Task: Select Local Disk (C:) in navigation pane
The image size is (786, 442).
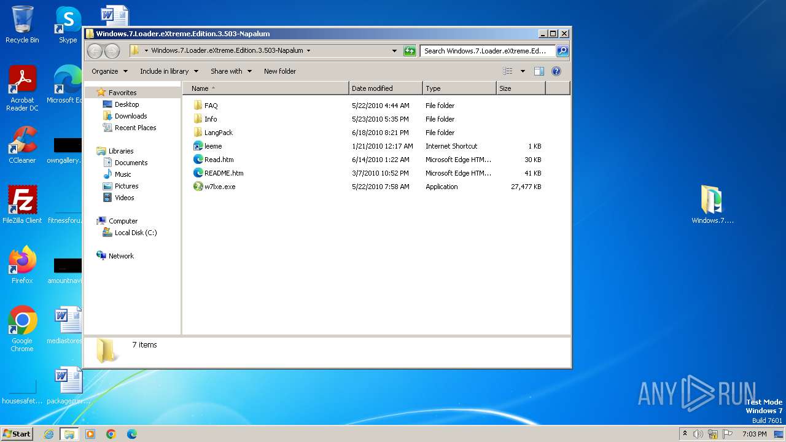Action: 136,233
